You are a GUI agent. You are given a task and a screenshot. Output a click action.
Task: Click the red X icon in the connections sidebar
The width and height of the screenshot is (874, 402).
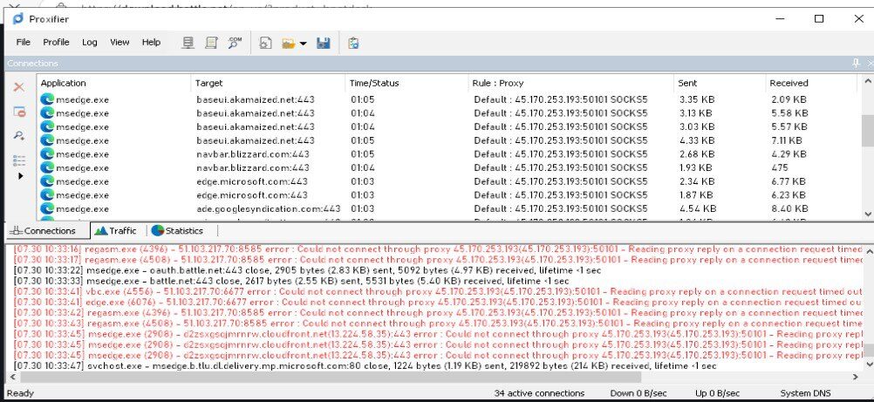(18, 87)
